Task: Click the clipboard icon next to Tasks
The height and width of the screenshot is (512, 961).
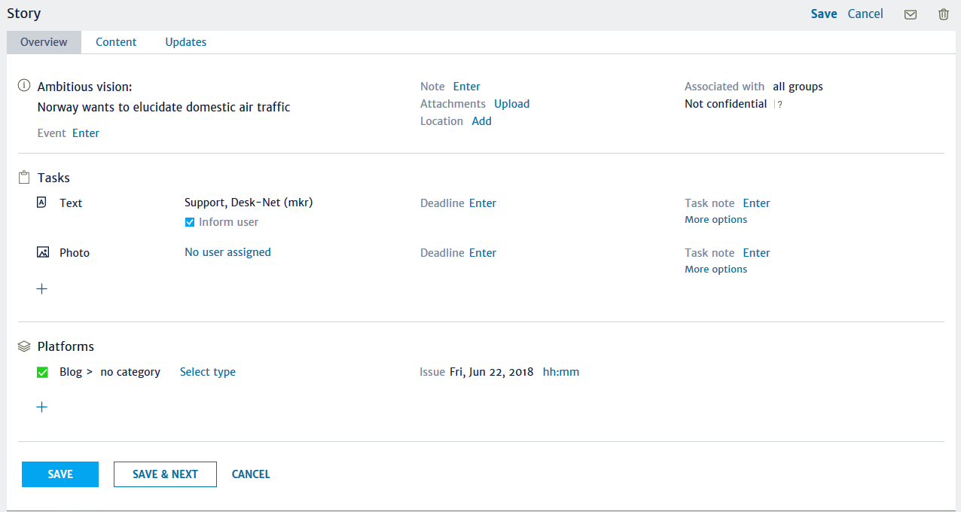Action: [24, 178]
